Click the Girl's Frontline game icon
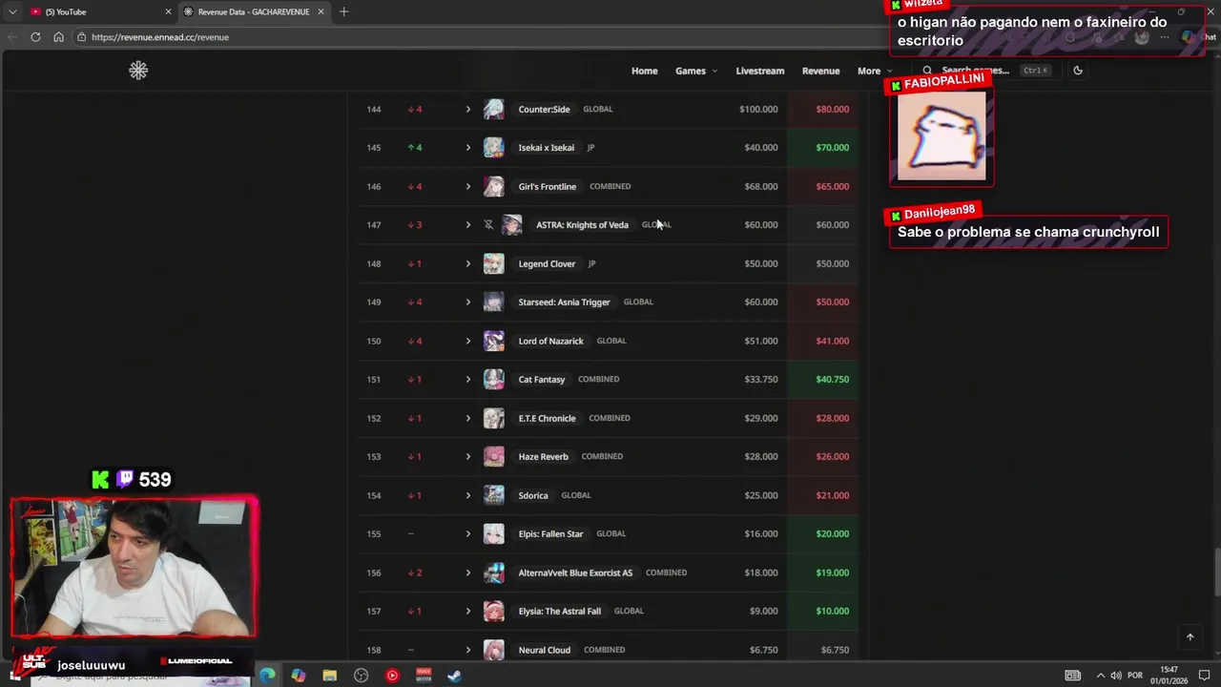1221x687 pixels. [x=493, y=186]
